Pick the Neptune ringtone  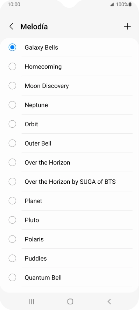click(69, 105)
